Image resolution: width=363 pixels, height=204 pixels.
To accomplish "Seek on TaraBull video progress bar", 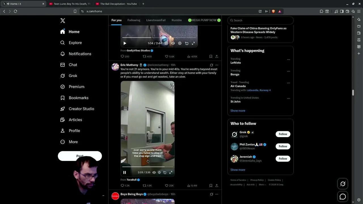I will 147,167.
